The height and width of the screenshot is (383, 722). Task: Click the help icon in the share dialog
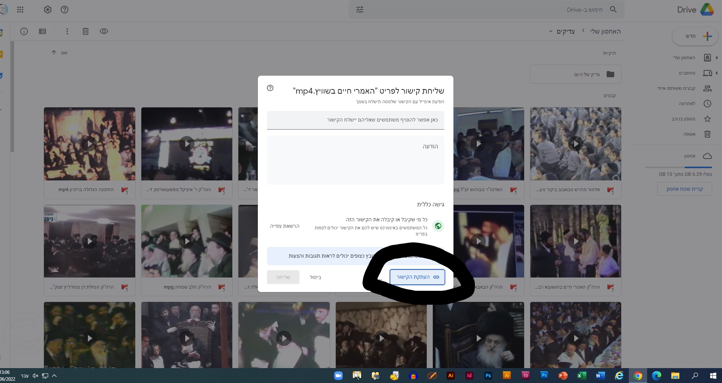pyautogui.click(x=270, y=88)
